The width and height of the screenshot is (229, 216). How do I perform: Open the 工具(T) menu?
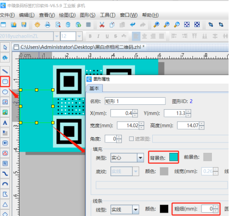[x=108, y=15]
